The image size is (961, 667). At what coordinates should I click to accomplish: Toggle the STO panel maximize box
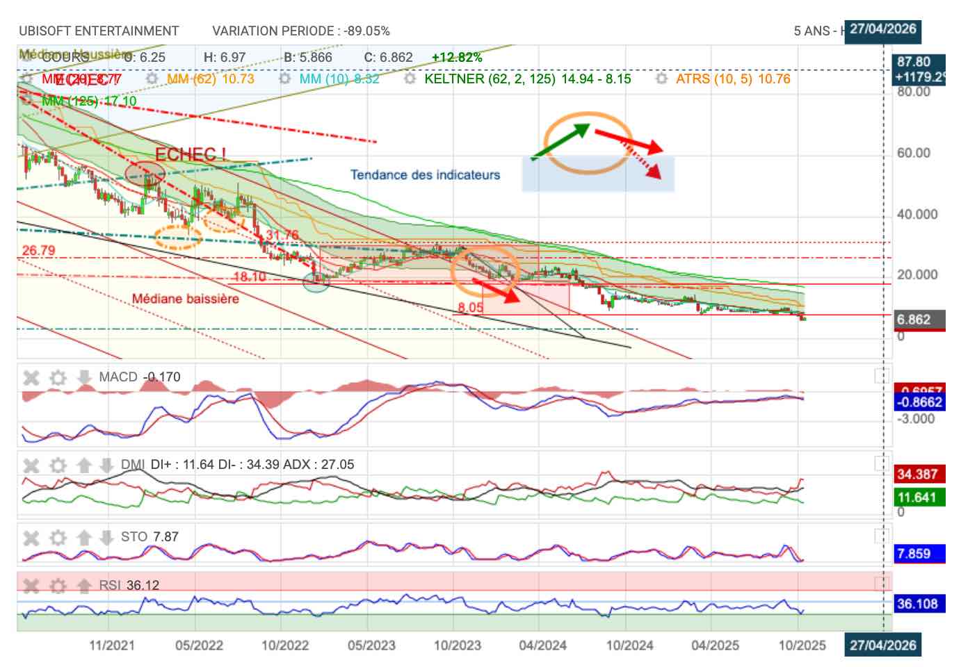(x=881, y=536)
